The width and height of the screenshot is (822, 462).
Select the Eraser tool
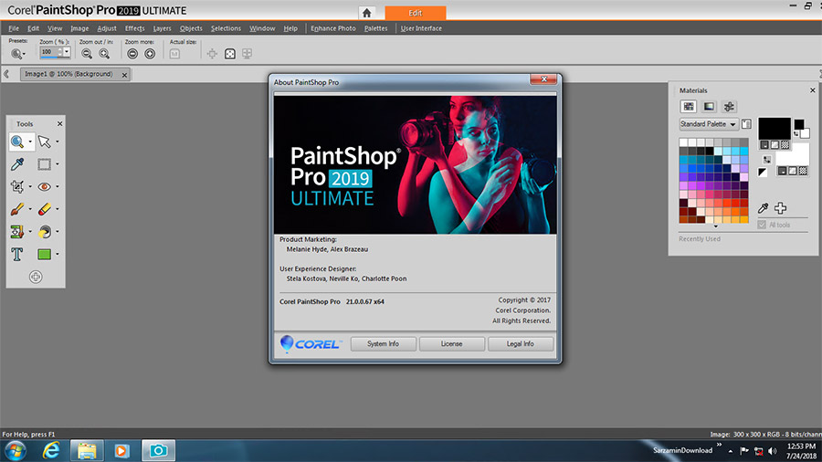pos(45,209)
